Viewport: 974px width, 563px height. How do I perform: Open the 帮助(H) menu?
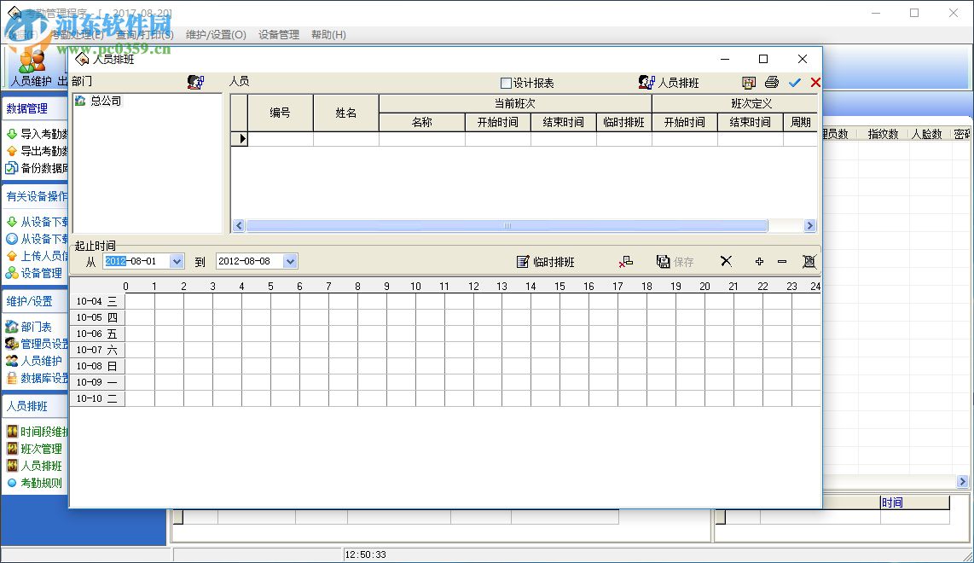pyautogui.click(x=328, y=35)
